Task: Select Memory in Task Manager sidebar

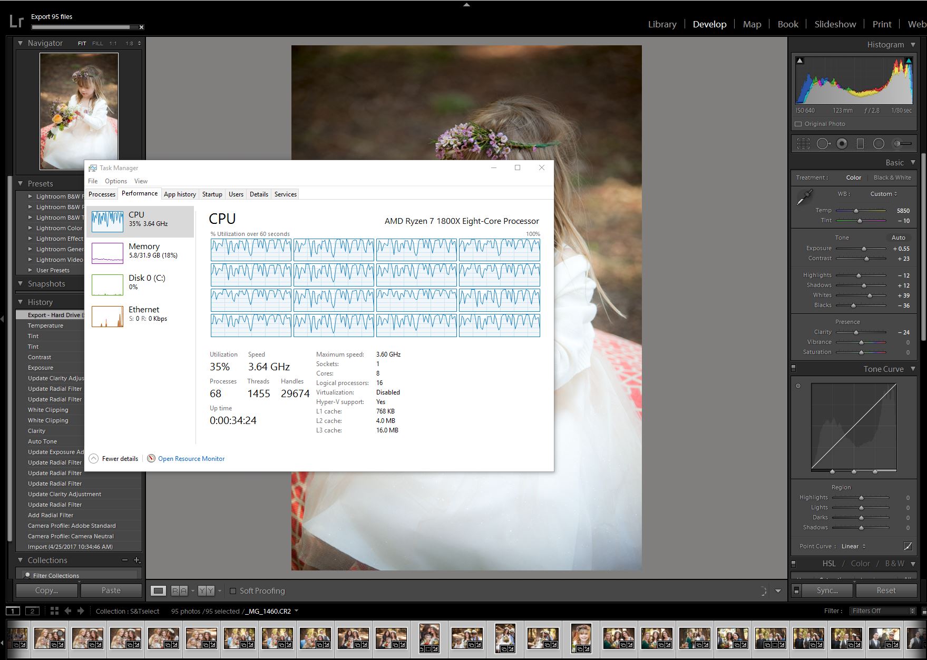Action: (x=140, y=253)
